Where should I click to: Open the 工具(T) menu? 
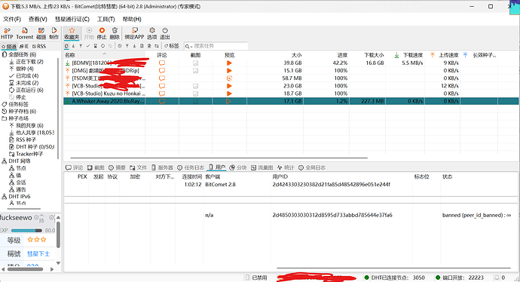[106, 20]
